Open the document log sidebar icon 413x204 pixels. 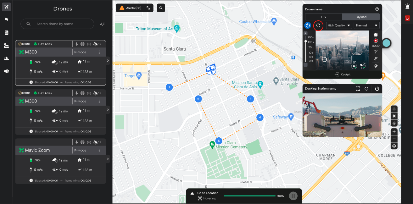tap(6, 33)
